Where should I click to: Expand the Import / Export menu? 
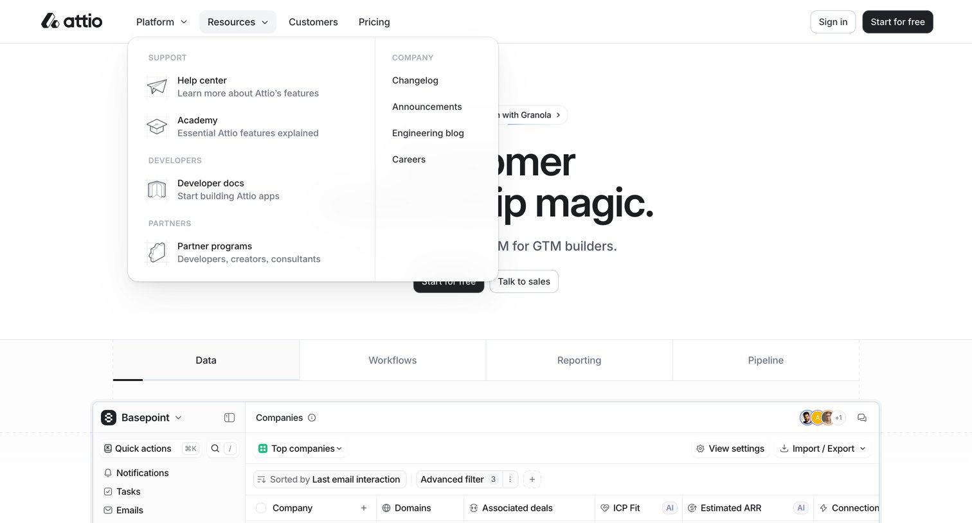pyautogui.click(x=823, y=448)
